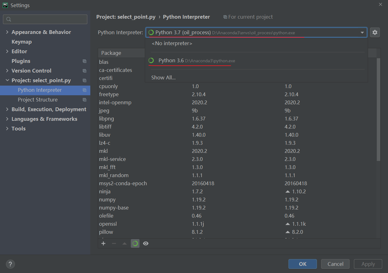Select the libpng package row
The width and height of the screenshot is (388, 273).
tap(237, 119)
